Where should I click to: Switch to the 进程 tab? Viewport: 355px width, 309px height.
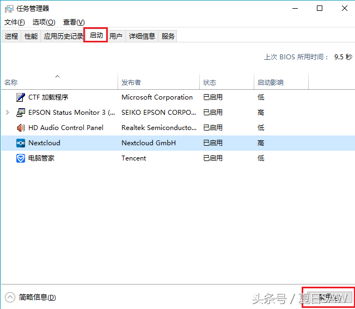pyautogui.click(x=11, y=36)
